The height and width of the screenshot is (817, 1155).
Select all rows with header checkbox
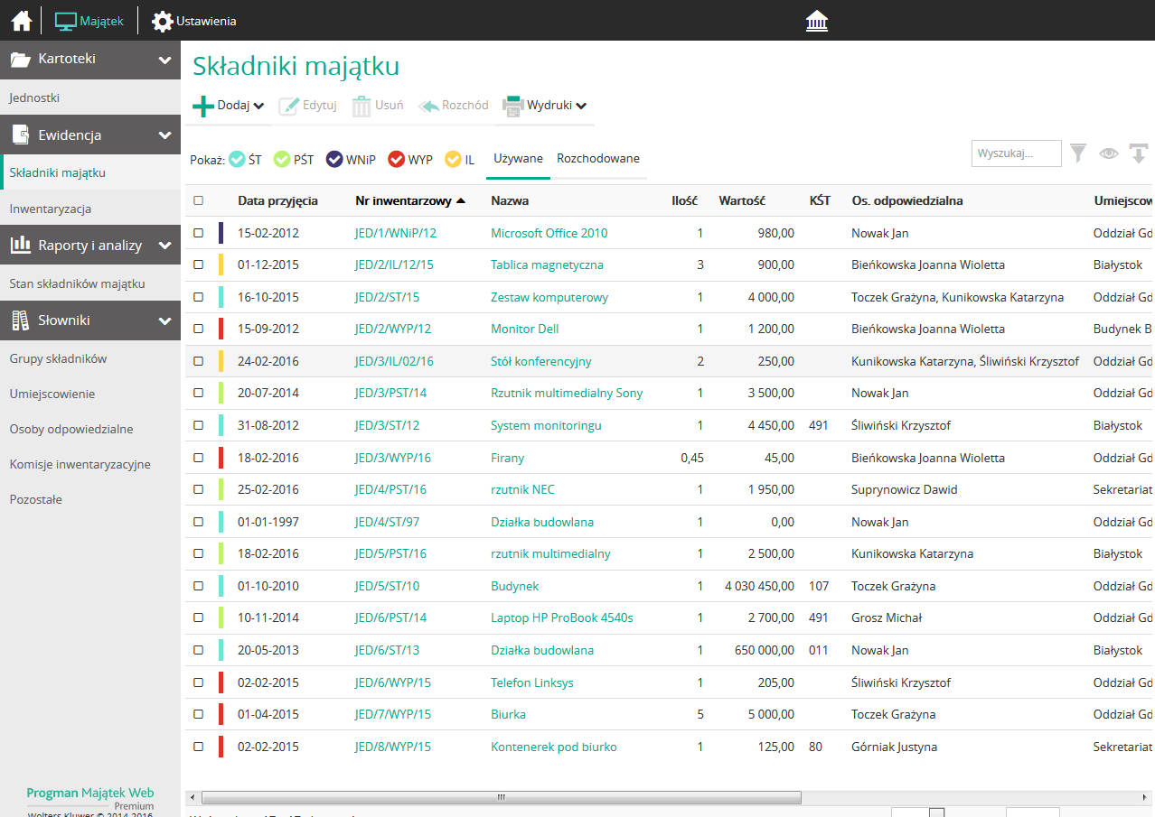(199, 201)
